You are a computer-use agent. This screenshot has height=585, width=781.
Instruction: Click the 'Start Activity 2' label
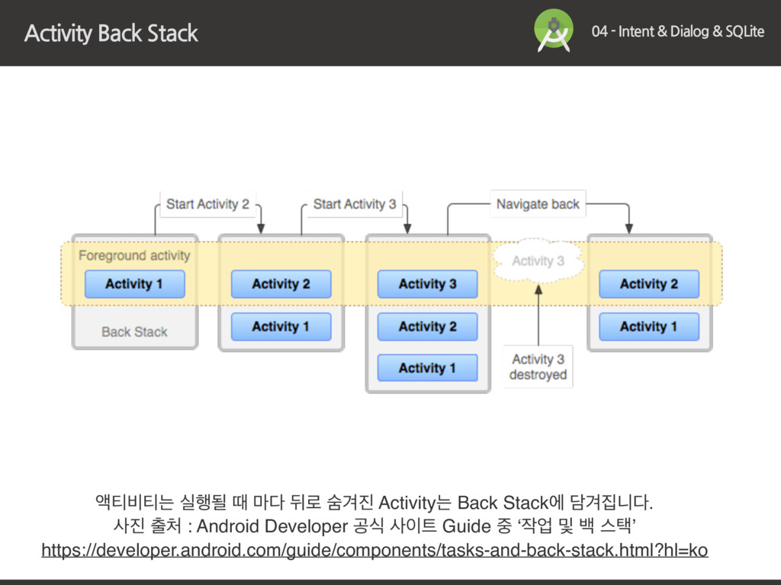207,204
